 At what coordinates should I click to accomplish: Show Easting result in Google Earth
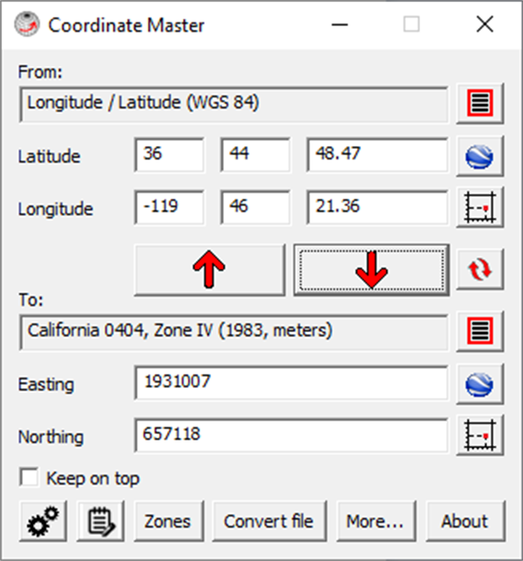click(480, 384)
